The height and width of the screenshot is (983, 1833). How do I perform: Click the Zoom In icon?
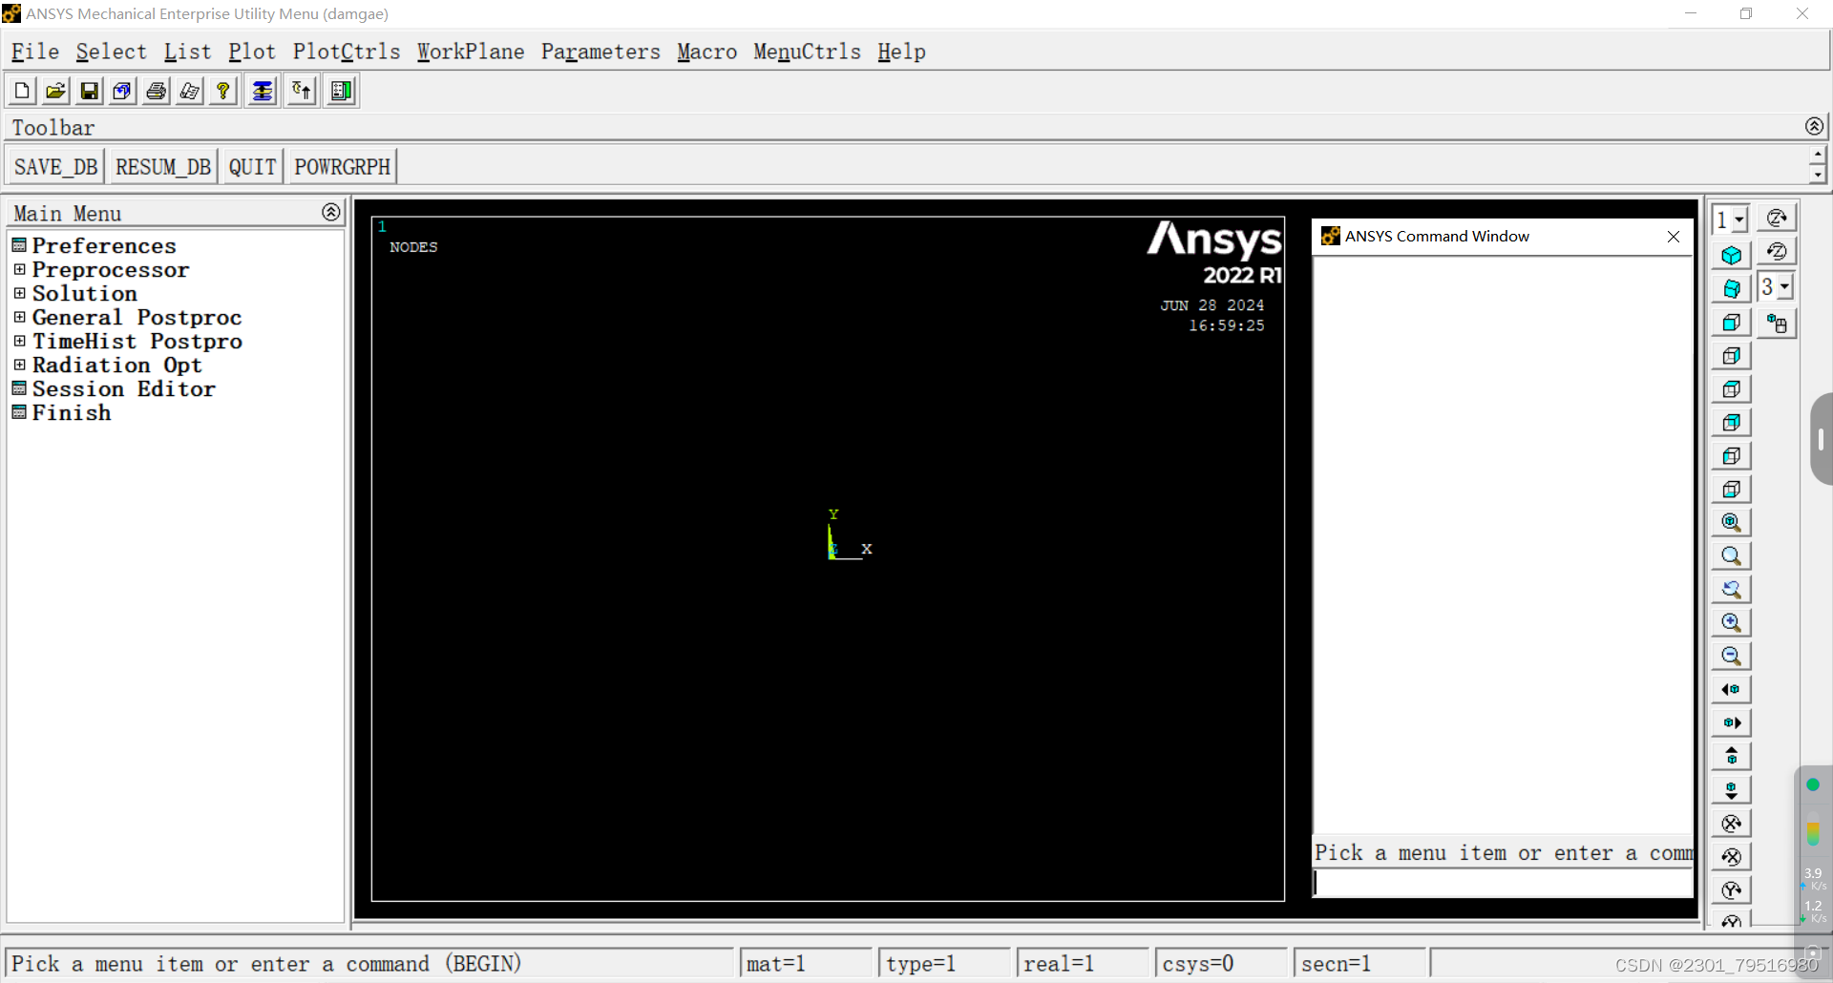click(1732, 621)
